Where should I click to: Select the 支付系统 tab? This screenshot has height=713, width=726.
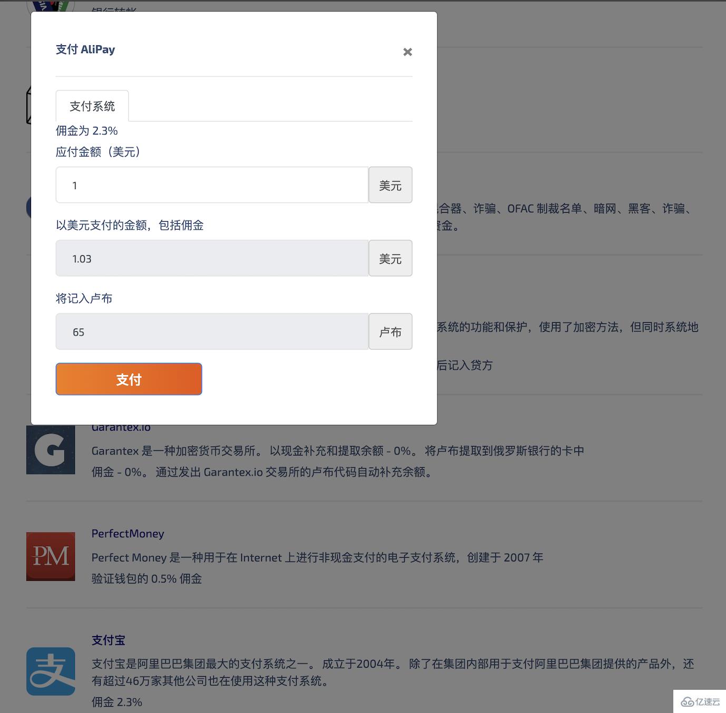click(x=92, y=106)
